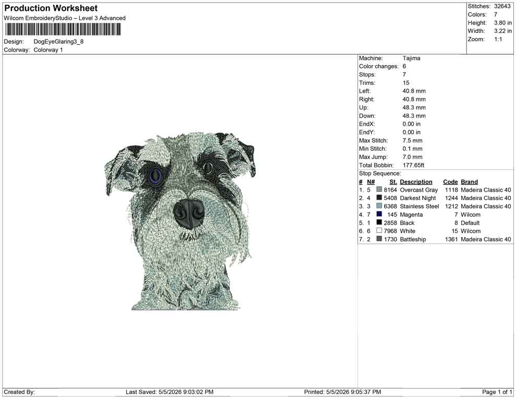Click the Magenta color swatch

coord(379,214)
